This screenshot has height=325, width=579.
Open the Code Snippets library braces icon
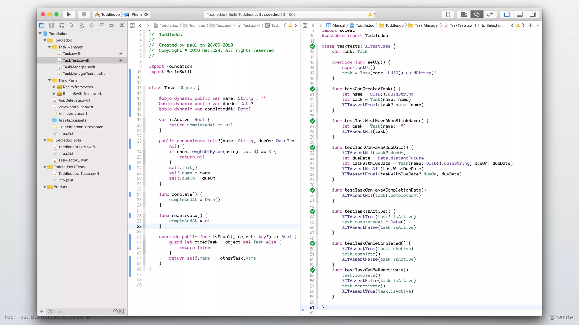pos(448,14)
